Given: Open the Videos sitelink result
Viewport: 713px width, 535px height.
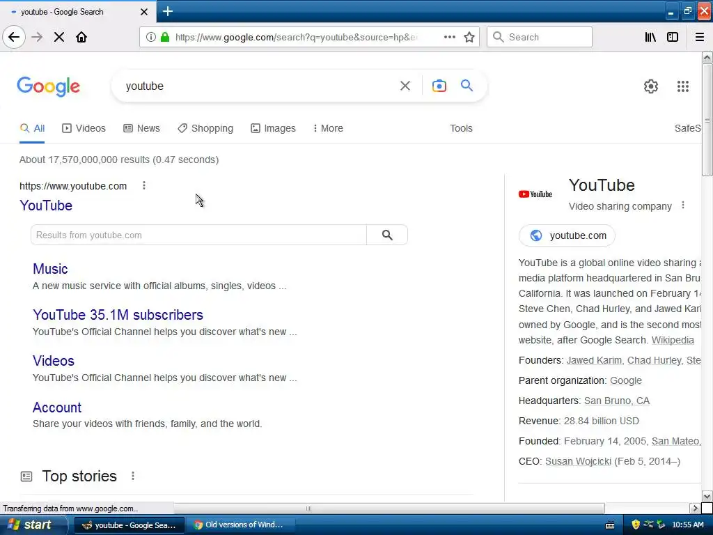Looking at the screenshot, I should [x=53, y=361].
